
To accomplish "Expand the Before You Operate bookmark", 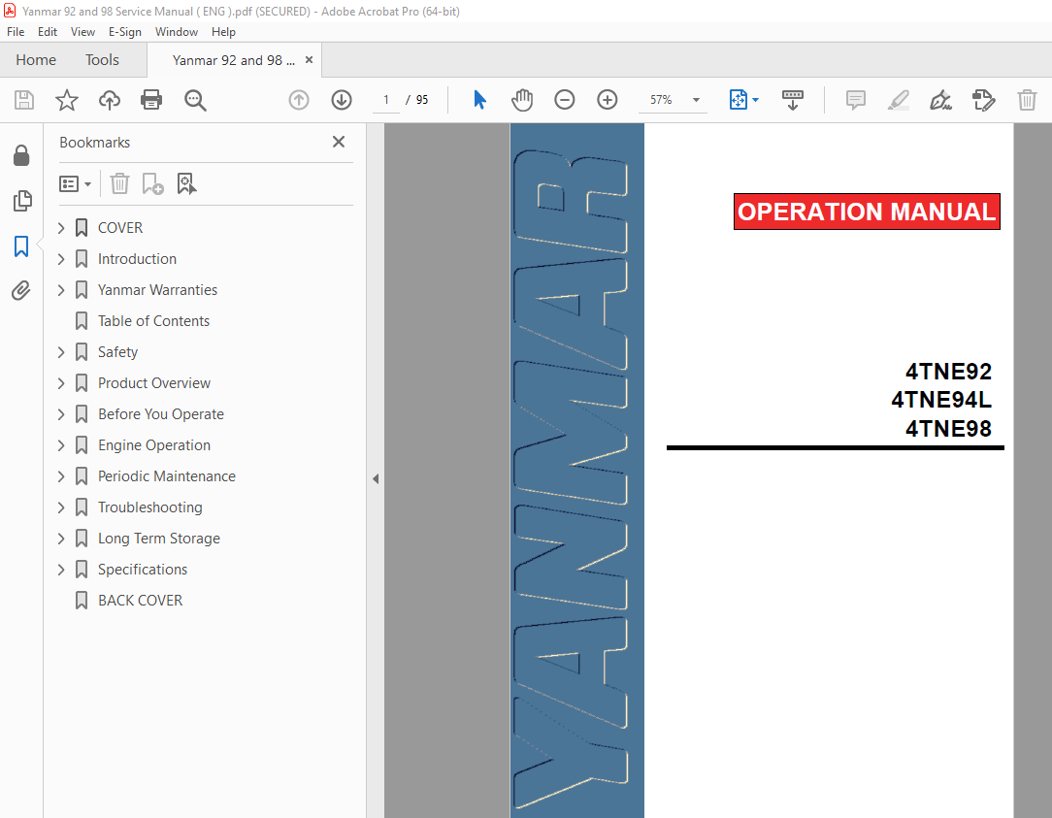I will point(61,414).
